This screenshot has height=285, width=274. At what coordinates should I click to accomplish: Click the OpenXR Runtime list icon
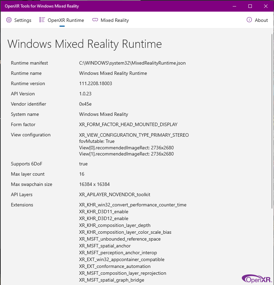pyautogui.click(x=42, y=20)
